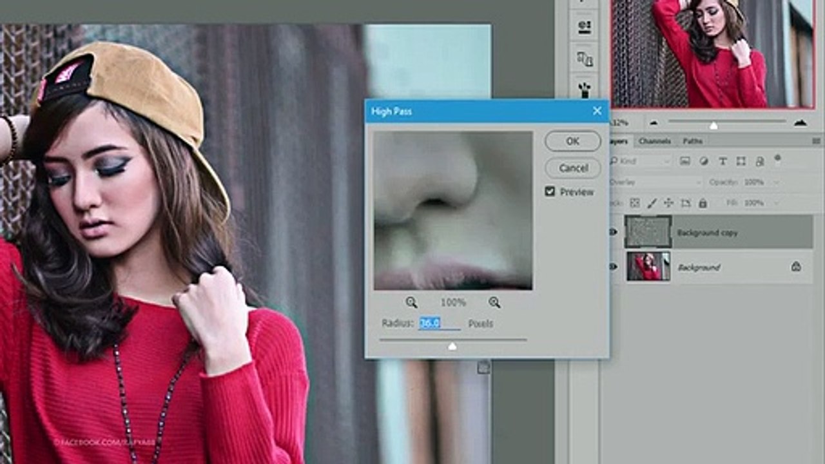Click the Radius slider handle
Image resolution: width=825 pixels, height=464 pixels.
pos(452,346)
